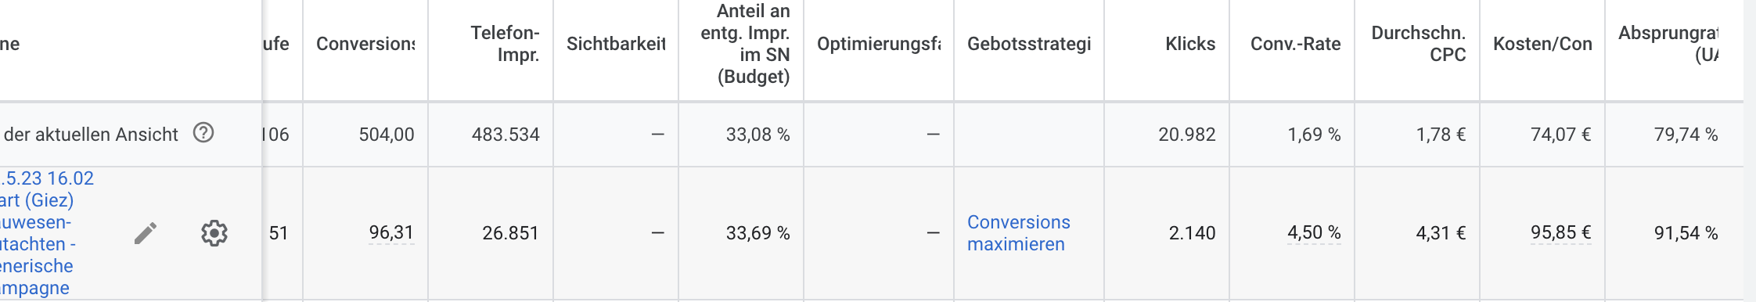The image size is (1756, 302).
Task: Sort by the Absprungrate column header
Action: 1668,44
